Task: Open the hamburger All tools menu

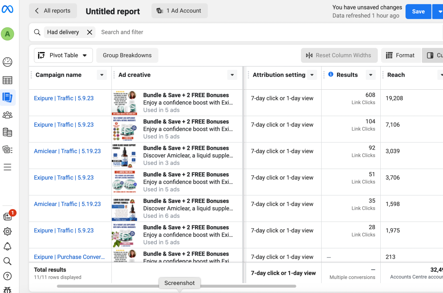Action: 7,167
